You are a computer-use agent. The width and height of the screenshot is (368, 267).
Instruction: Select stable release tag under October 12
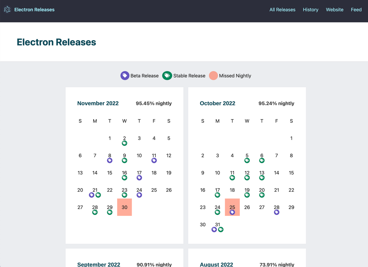tap(247, 178)
